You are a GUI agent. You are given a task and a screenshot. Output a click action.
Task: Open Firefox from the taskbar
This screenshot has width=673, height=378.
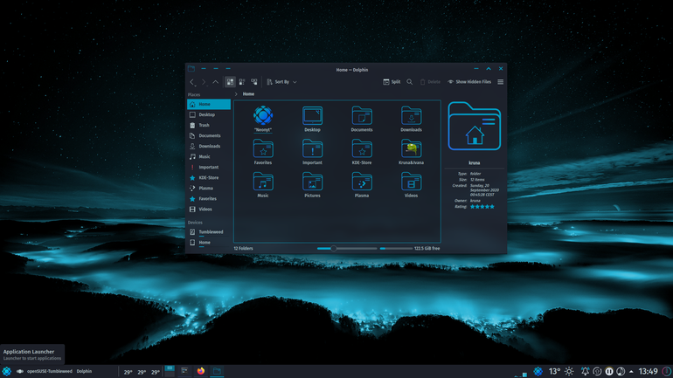pos(201,371)
